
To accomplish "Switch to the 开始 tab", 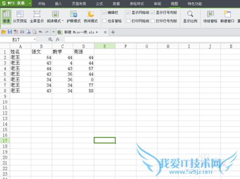I will [x=41, y=4].
